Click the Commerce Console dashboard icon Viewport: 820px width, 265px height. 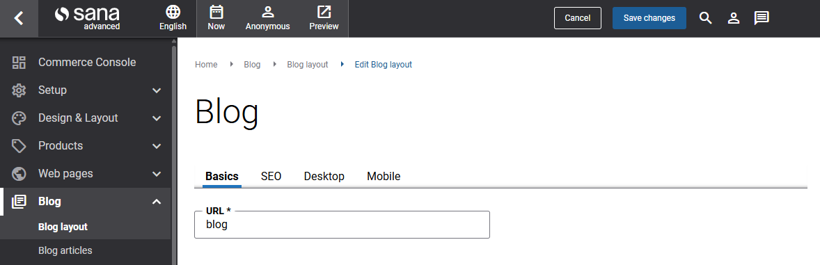click(19, 62)
